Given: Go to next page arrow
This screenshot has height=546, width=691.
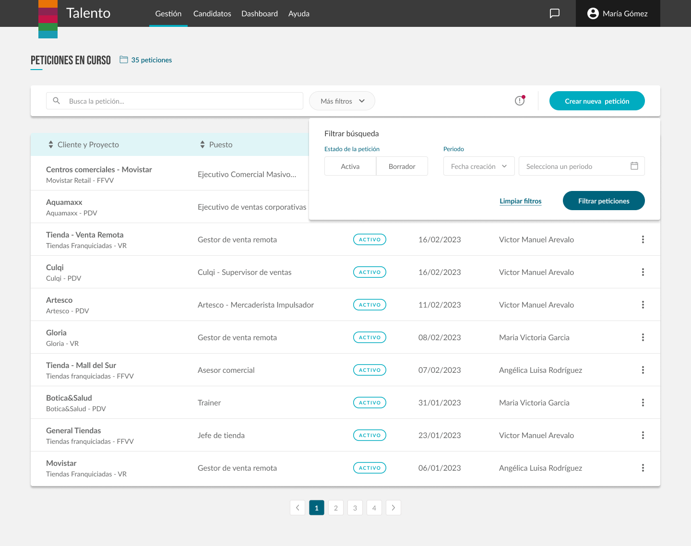Looking at the screenshot, I should click(x=393, y=508).
